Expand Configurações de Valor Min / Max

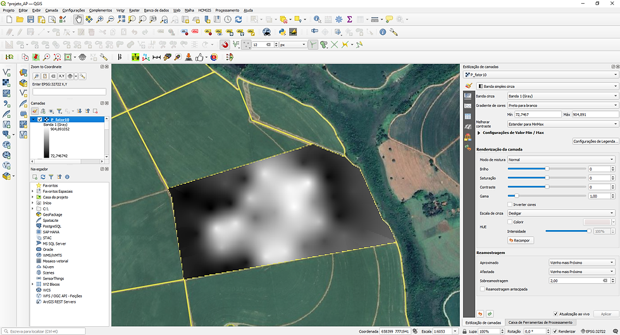tap(479, 133)
